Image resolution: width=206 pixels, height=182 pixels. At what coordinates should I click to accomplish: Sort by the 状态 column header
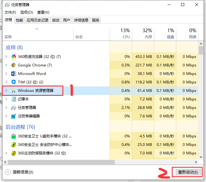[x=91, y=34]
